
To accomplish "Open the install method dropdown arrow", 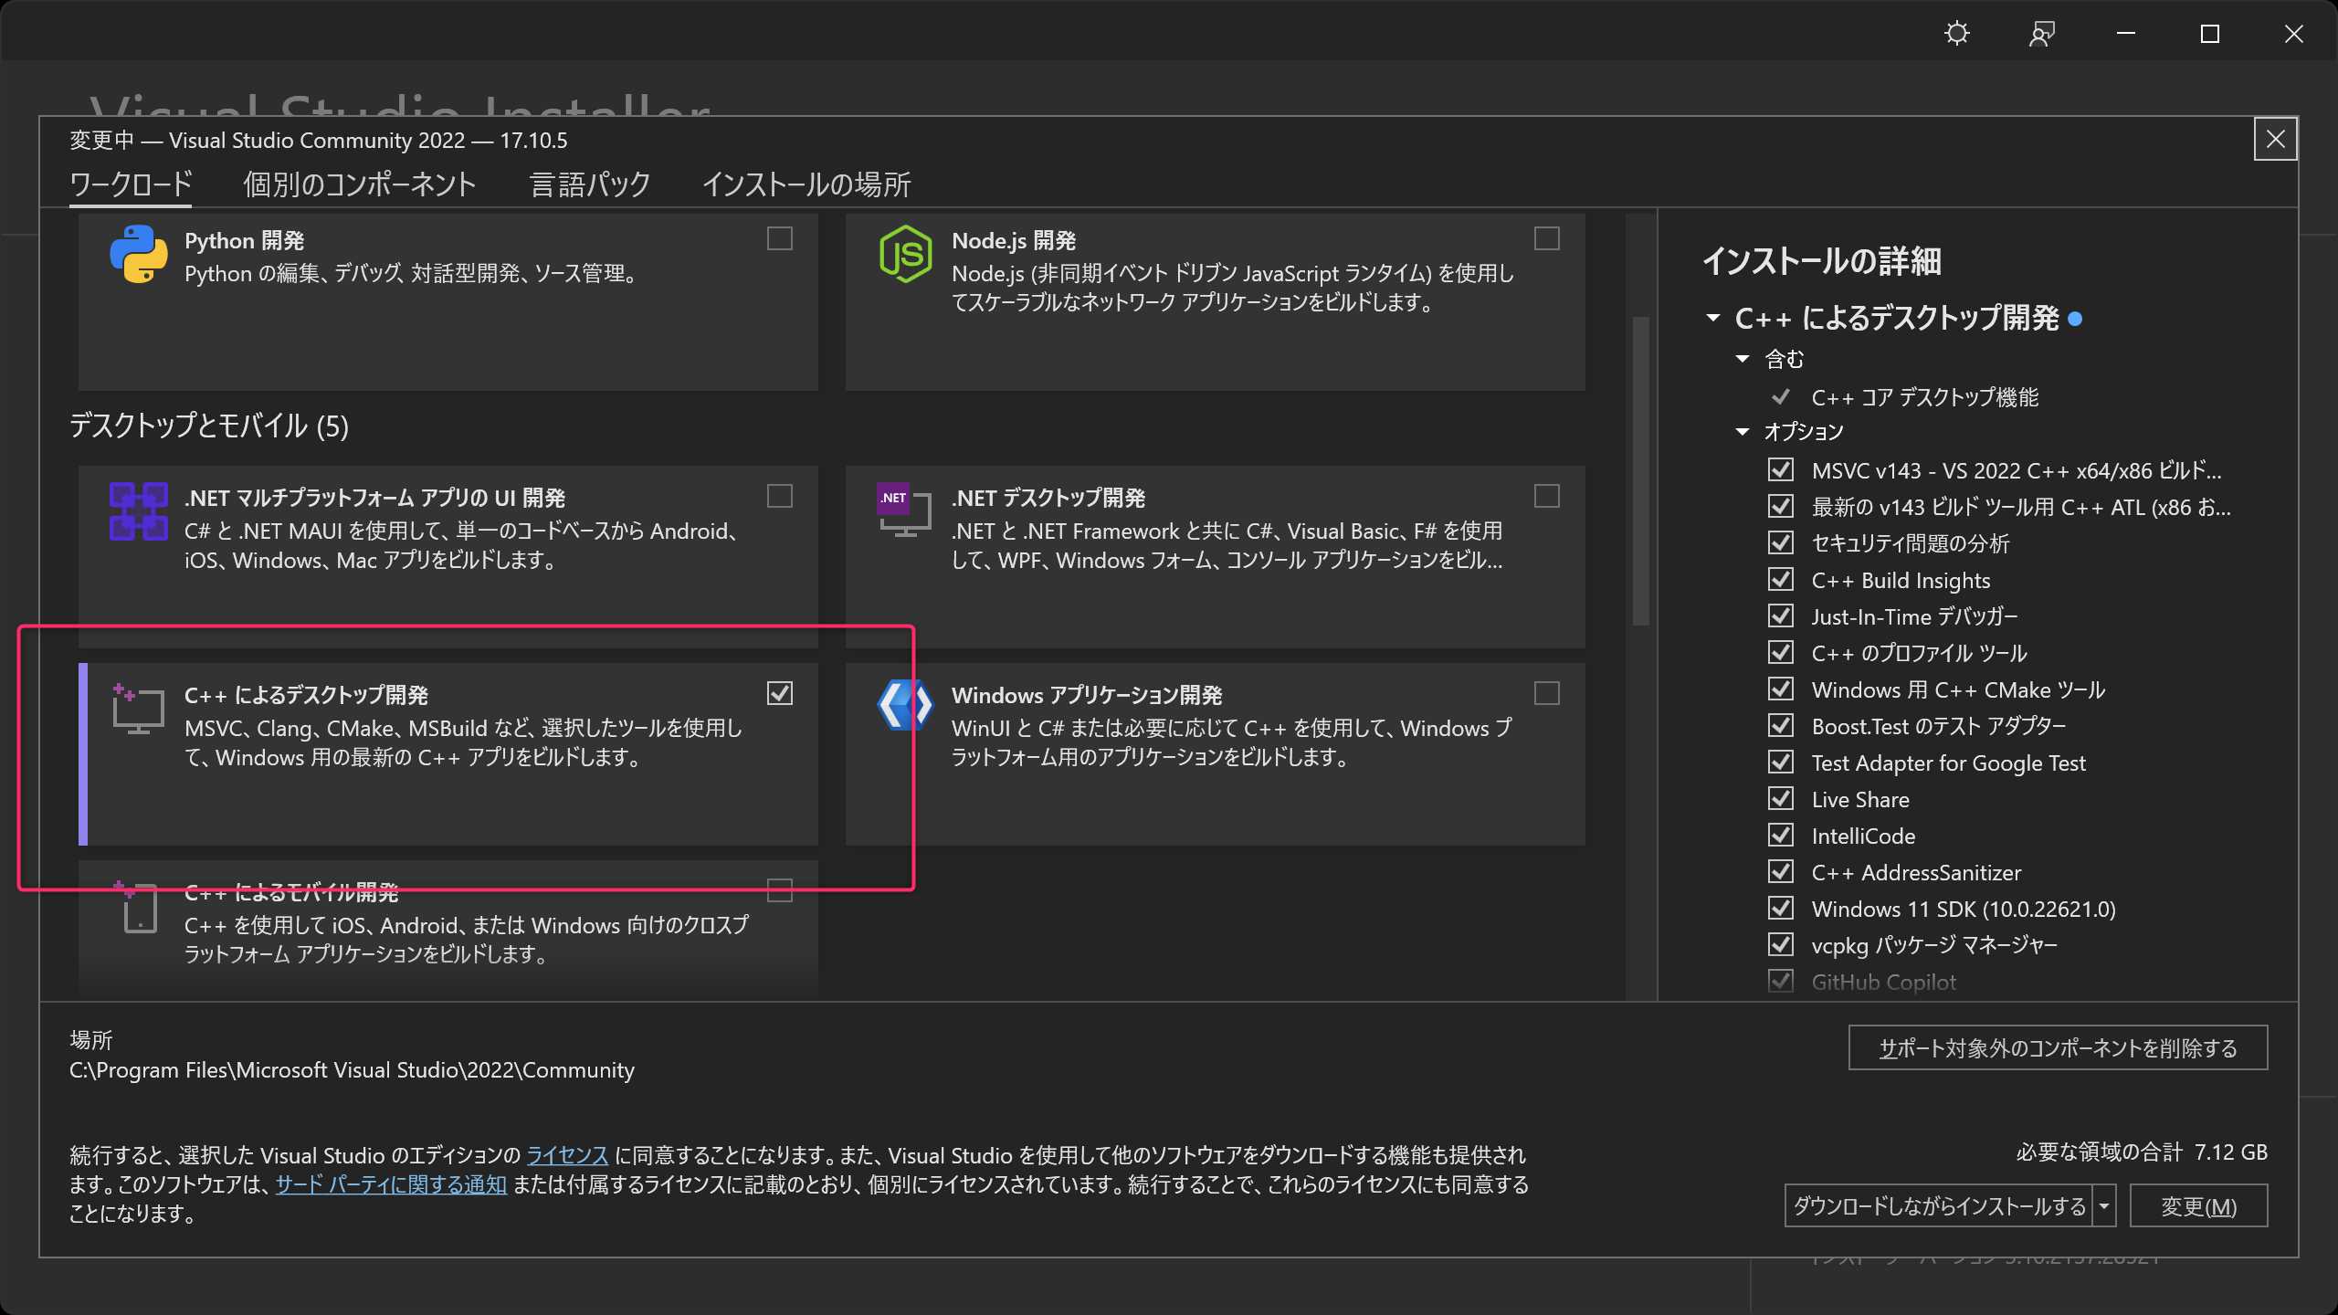I will (x=2105, y=1205).
